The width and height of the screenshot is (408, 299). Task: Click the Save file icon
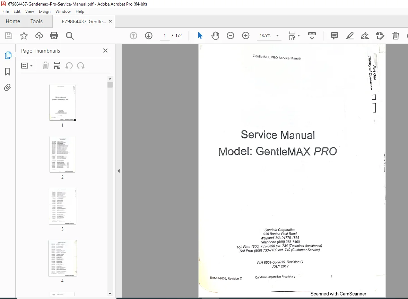coord(9,36)
